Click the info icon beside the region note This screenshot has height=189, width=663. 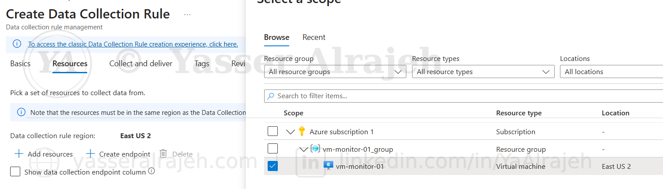click(21, 112)
